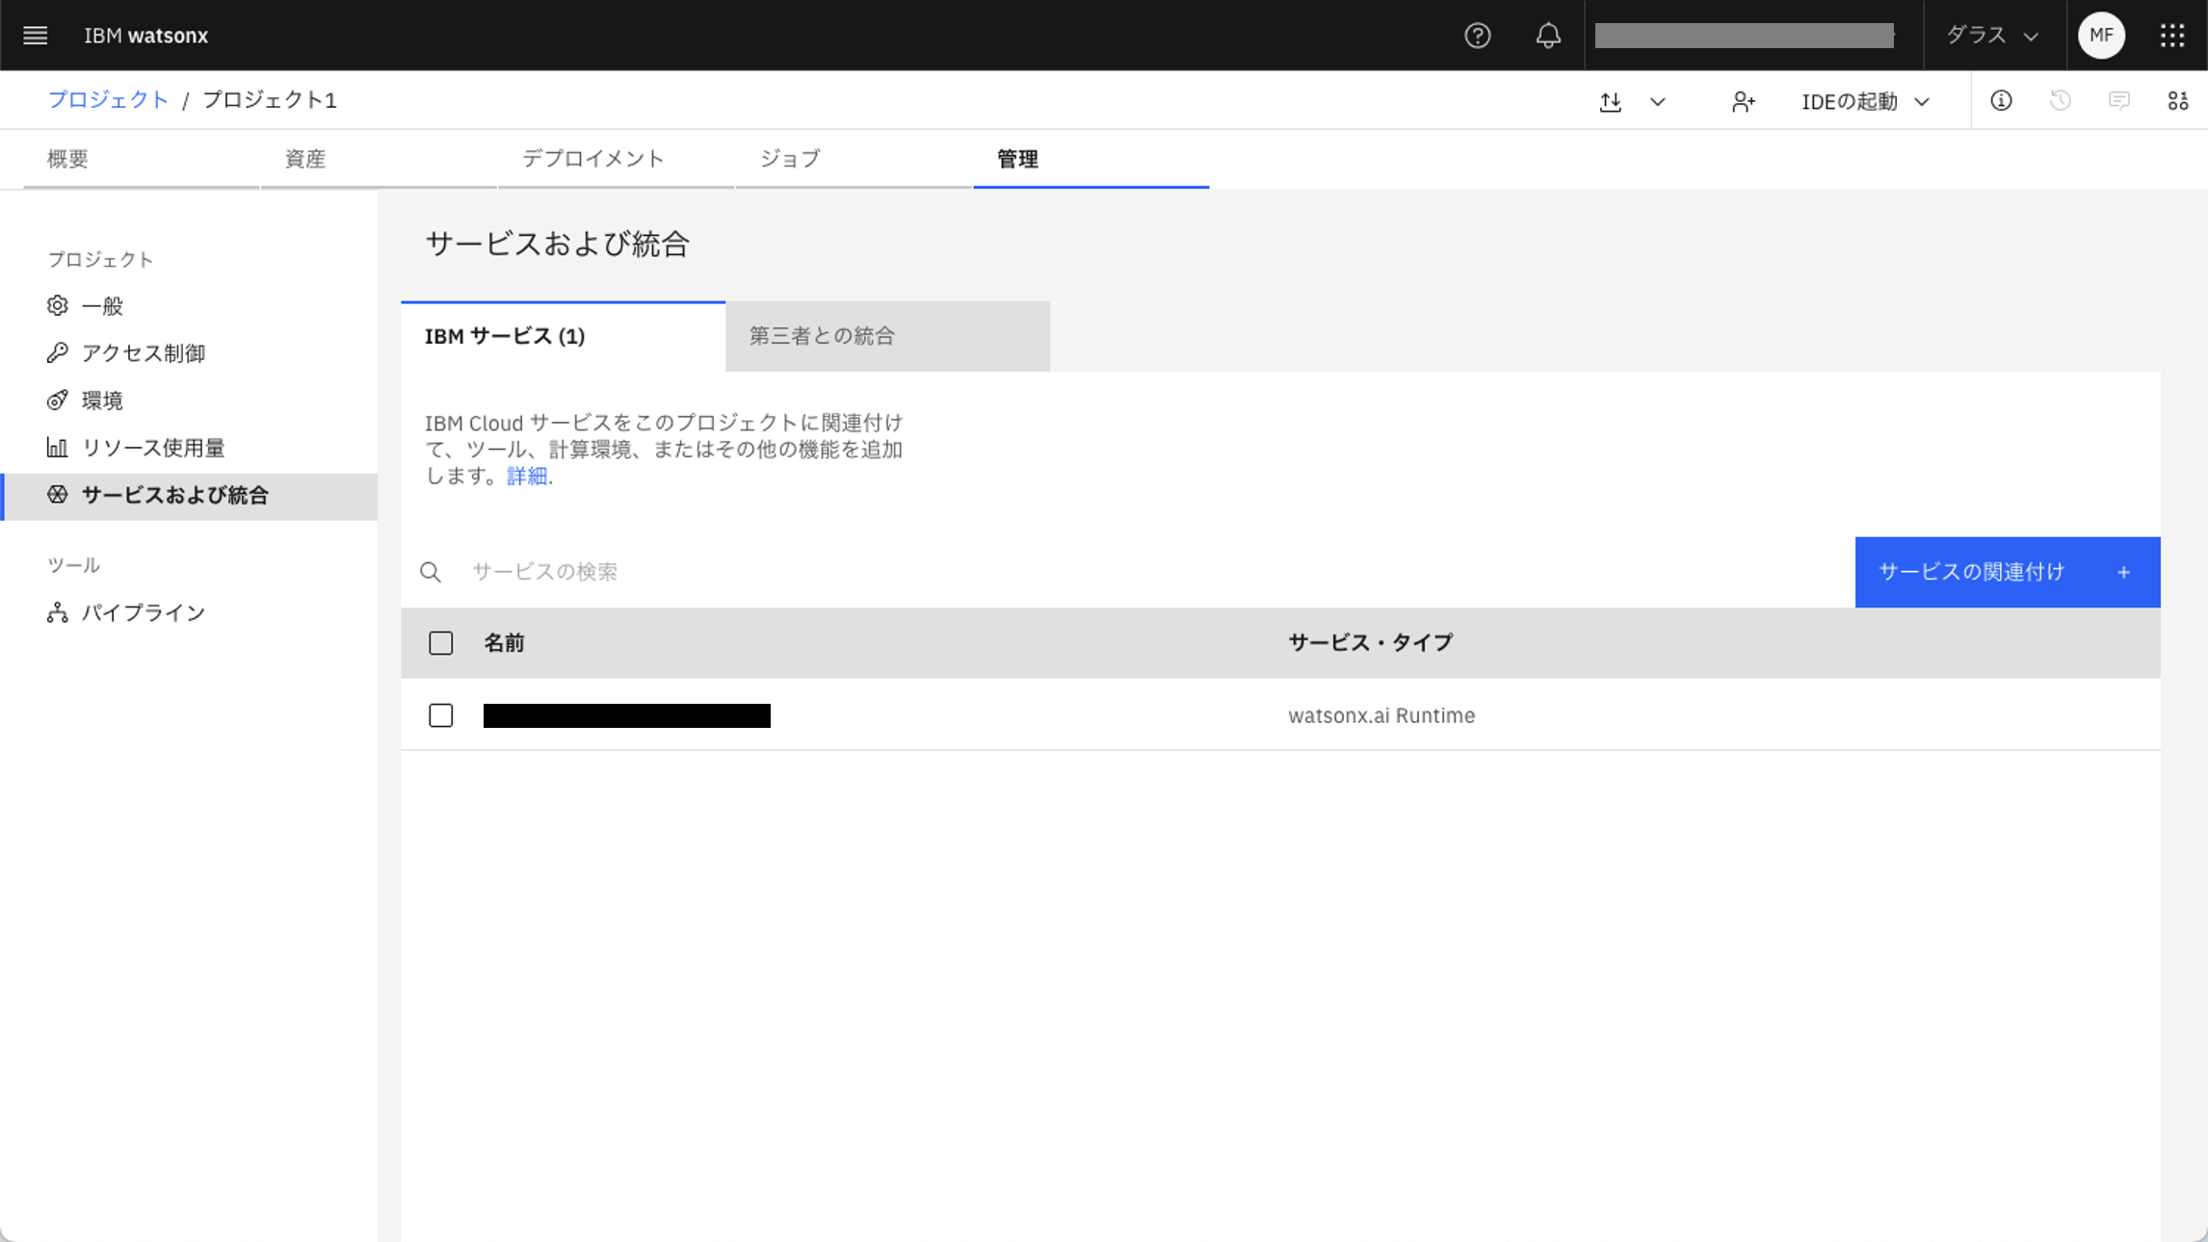The height and width of the screenshot is (1242, 2208).
Task: Expand the chevron next to import/export icon
Action: (1657, 101)
